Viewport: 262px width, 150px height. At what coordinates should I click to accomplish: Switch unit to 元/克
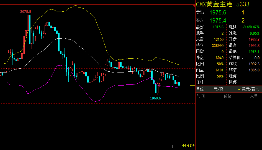tap(219, 89)
